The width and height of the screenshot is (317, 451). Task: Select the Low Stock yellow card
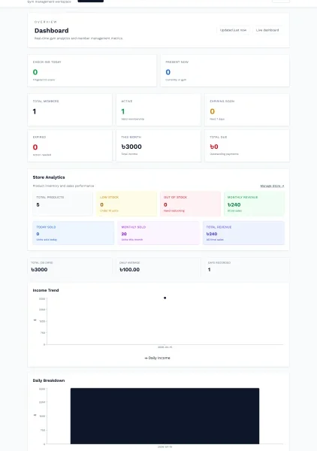(x=126, y=204)
